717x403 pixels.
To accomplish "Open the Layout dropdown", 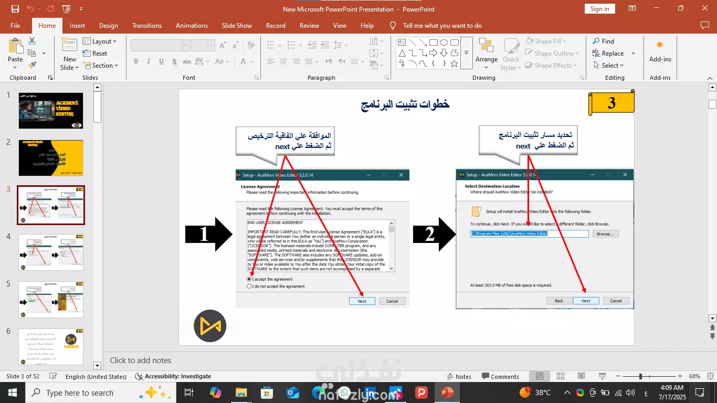I will click(100, 41).
